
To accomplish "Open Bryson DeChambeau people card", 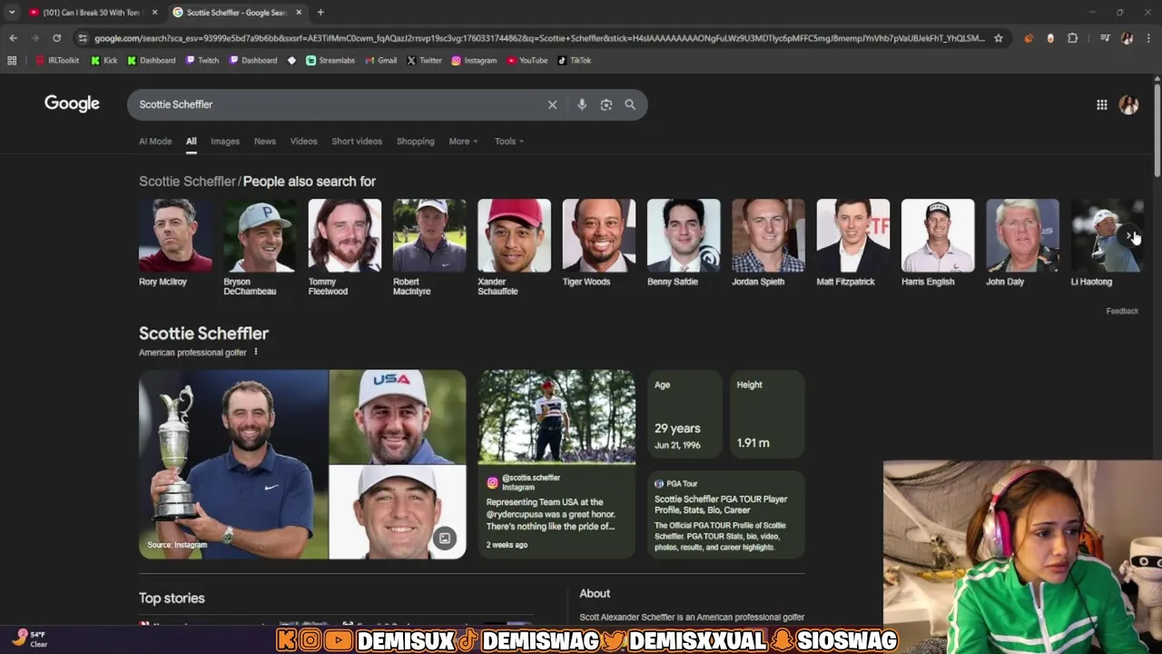I will (260, 247).
